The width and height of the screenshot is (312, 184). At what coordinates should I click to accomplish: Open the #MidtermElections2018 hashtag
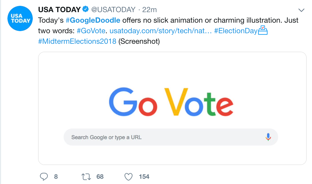(77, 41)
